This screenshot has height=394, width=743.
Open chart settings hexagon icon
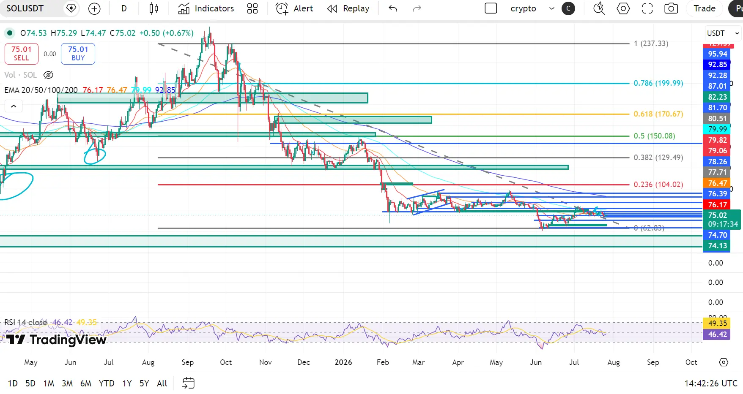pos(623,8)
